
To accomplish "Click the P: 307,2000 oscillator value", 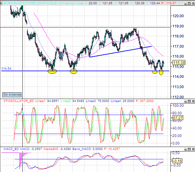I will tap(145, 101).
